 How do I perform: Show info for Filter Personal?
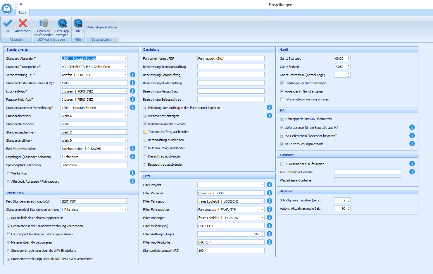[x=270, y=193]
